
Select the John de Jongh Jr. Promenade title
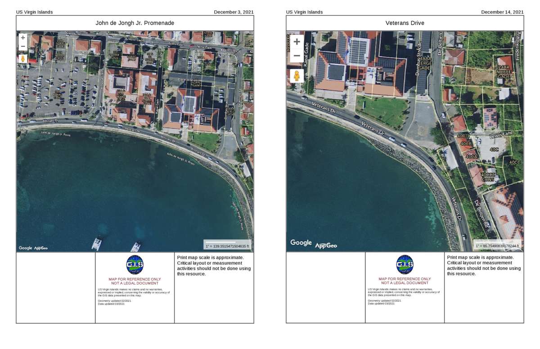[x=135, y=23]
